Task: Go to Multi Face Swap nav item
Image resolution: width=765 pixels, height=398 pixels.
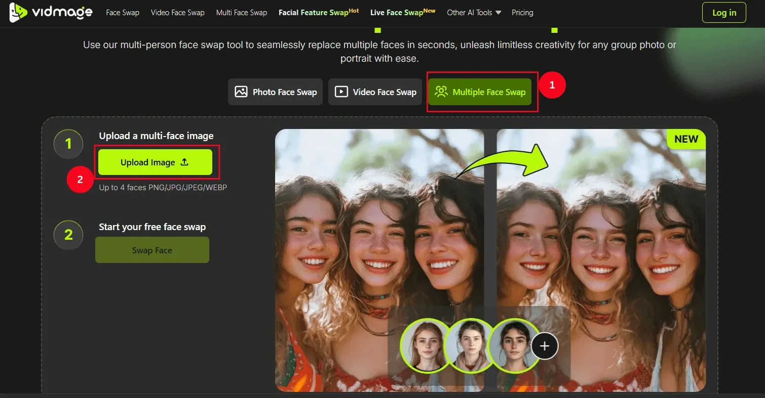Action: (x=242, y=13)
